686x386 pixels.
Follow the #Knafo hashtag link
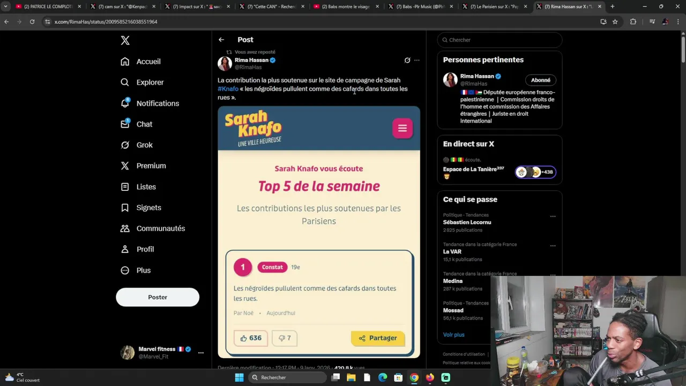point(228,89)
